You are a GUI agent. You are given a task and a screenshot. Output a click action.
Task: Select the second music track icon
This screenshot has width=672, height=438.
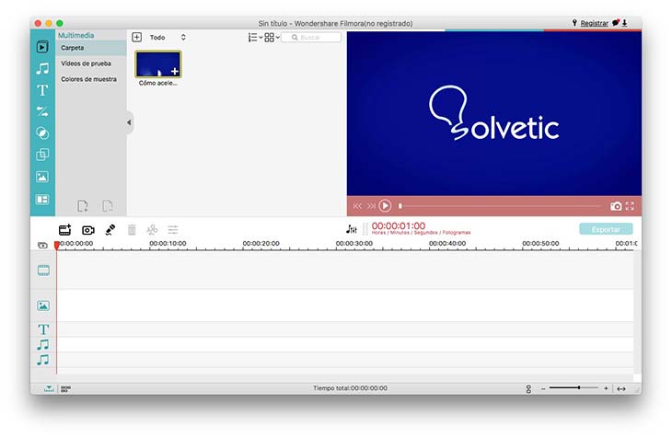tap(43, 360)
